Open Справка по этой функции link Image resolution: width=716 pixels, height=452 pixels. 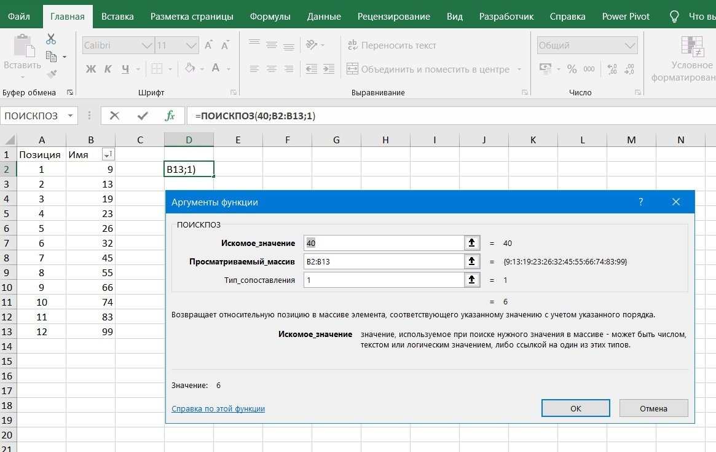[x=218, y=408]
